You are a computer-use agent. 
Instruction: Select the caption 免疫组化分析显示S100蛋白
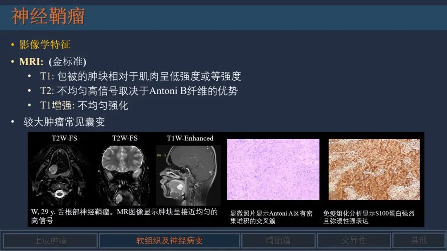(x=369, y=217)
